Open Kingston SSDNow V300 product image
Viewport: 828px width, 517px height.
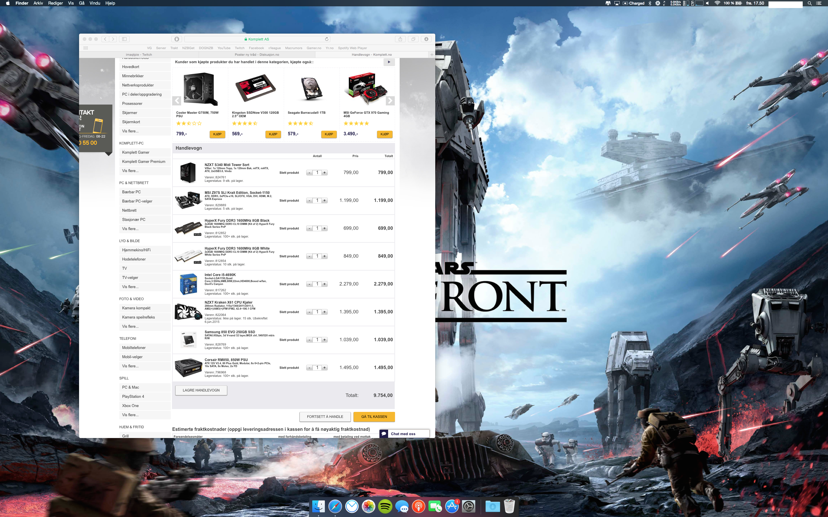coord(256,88)
